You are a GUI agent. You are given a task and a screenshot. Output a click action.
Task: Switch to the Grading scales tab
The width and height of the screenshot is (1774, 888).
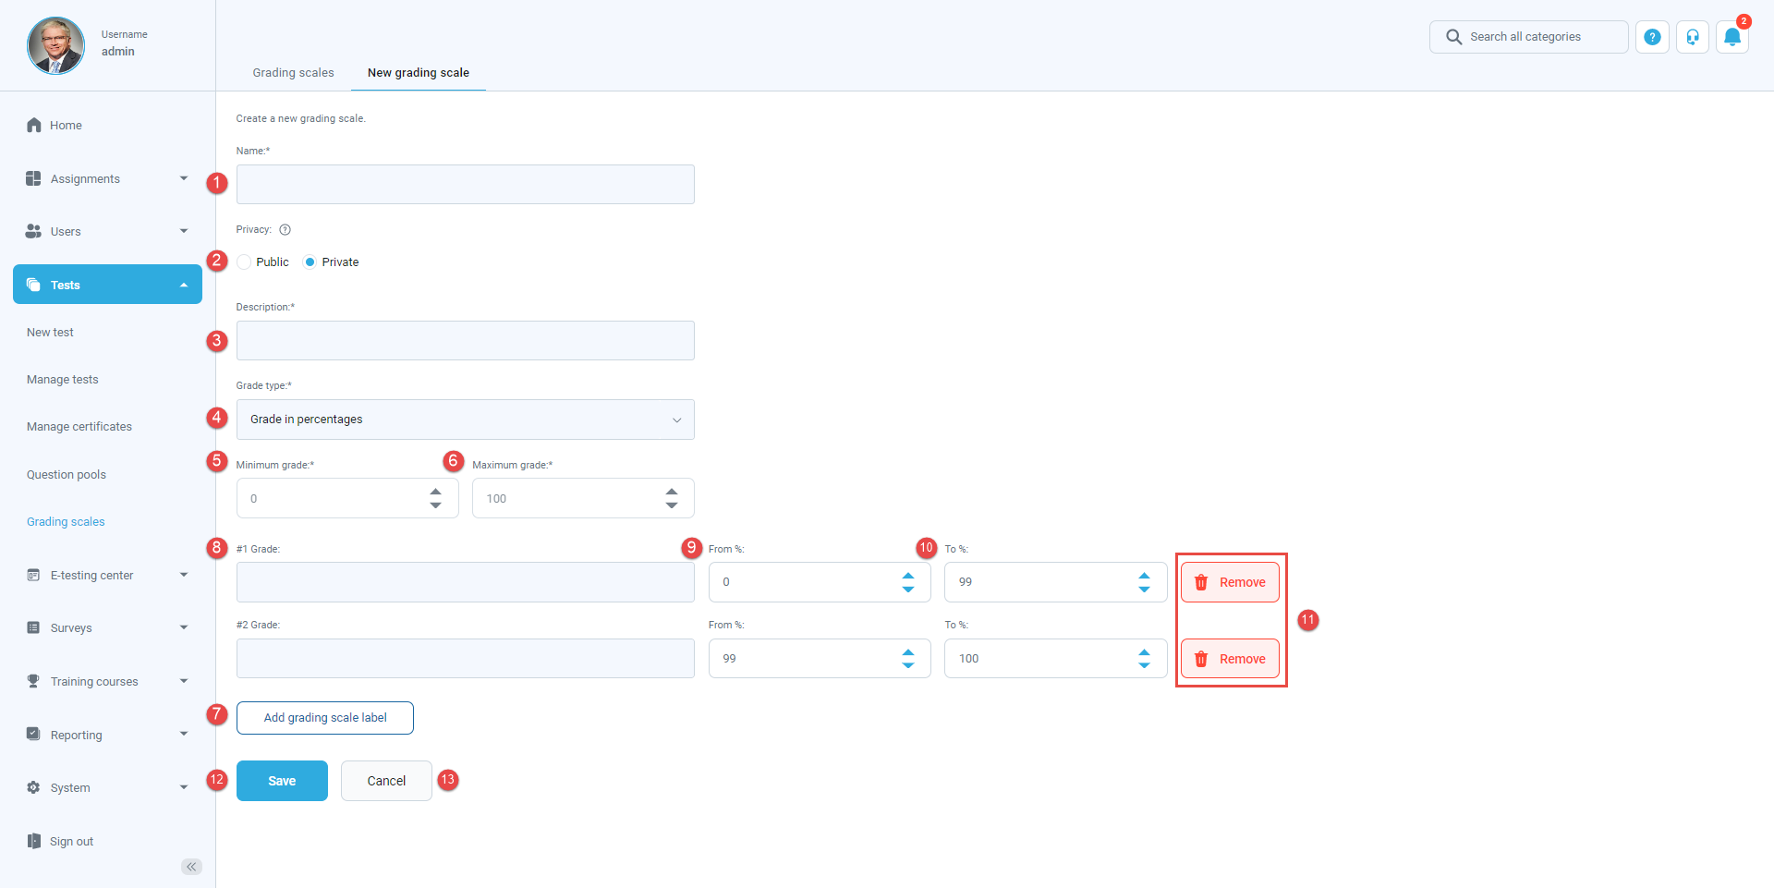coord(293,73)
